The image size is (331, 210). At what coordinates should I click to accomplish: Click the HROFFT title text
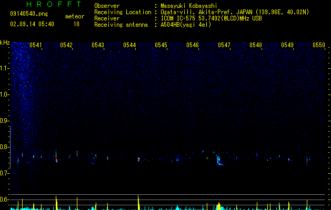tap(54, 4)
